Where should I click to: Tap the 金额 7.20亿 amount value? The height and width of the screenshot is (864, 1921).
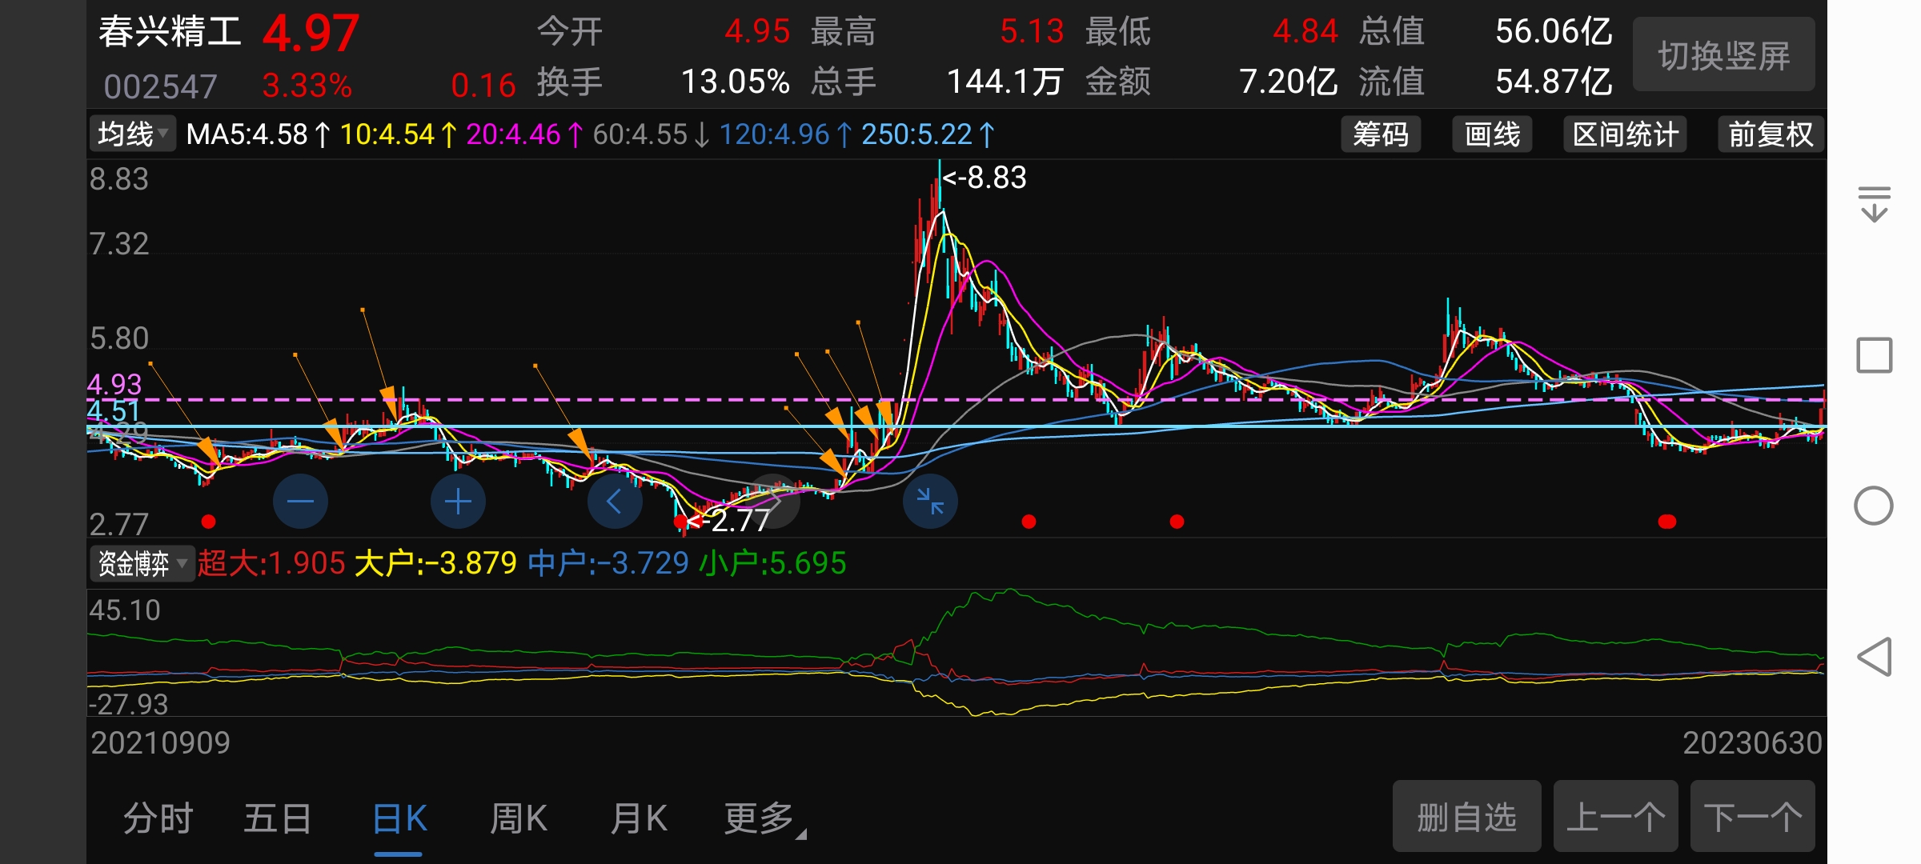point(1288,82)
